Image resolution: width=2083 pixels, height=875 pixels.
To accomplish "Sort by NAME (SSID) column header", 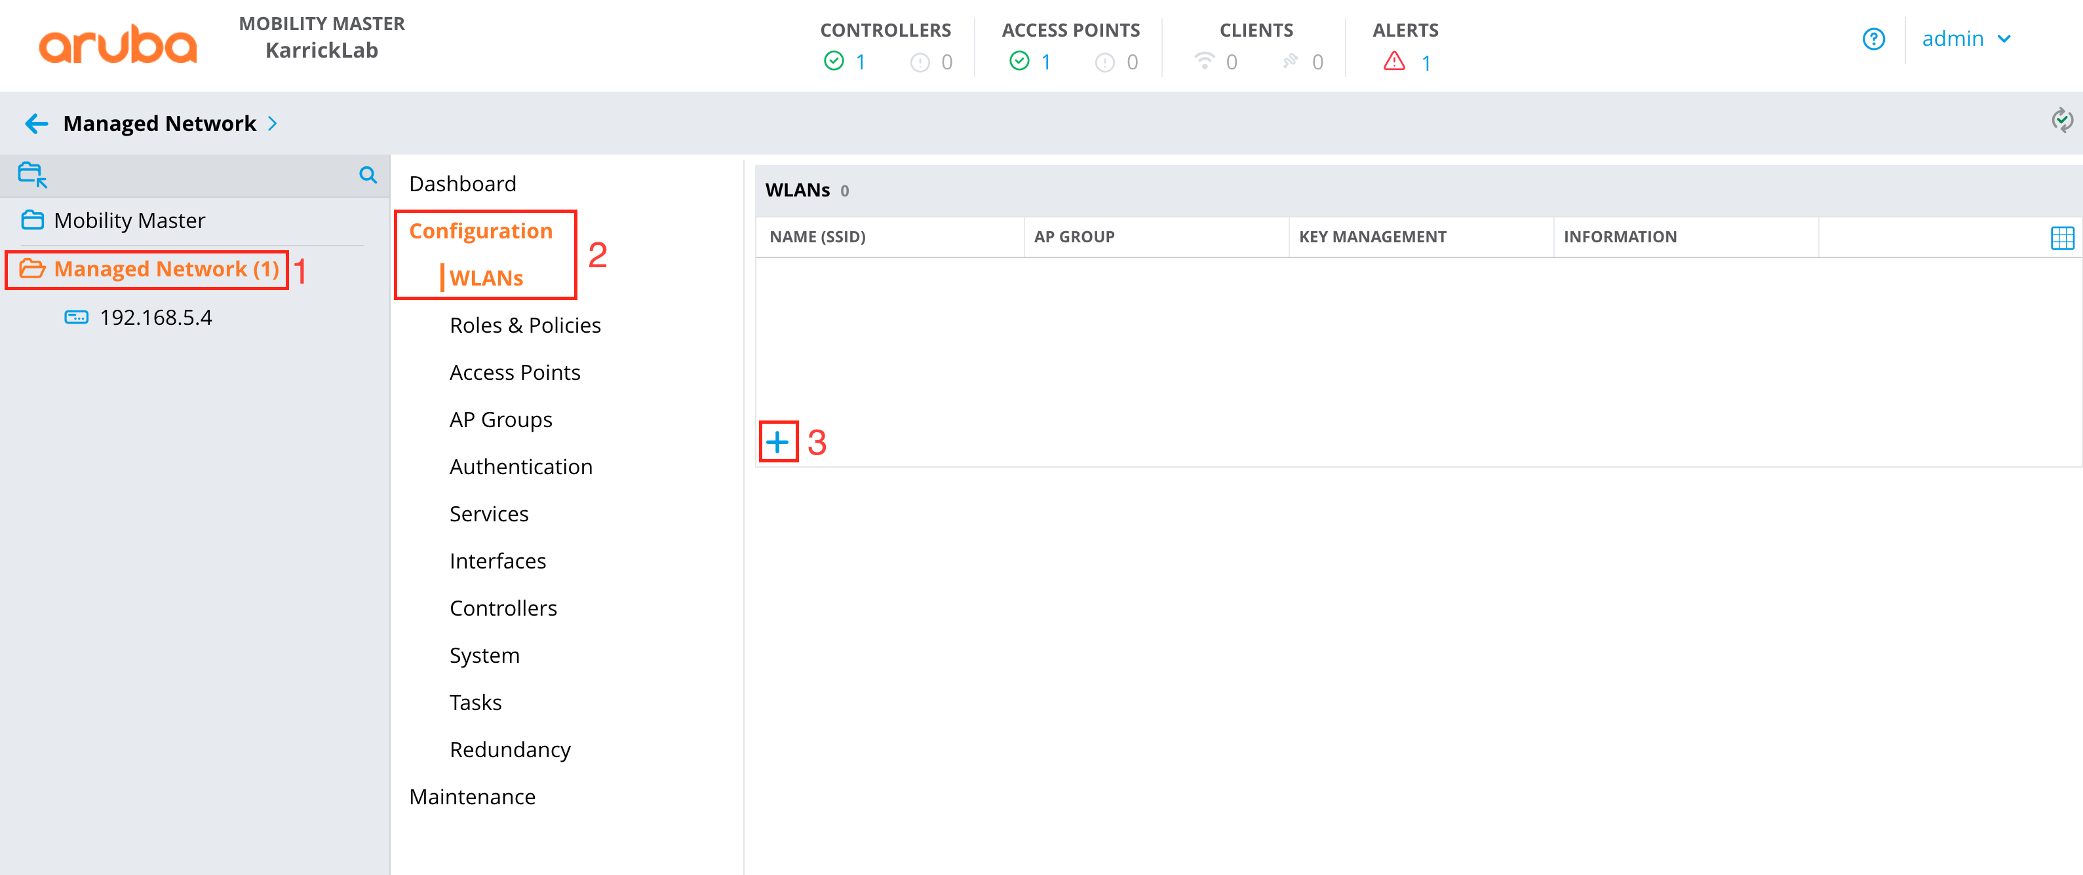I will [x=817, y=238].
